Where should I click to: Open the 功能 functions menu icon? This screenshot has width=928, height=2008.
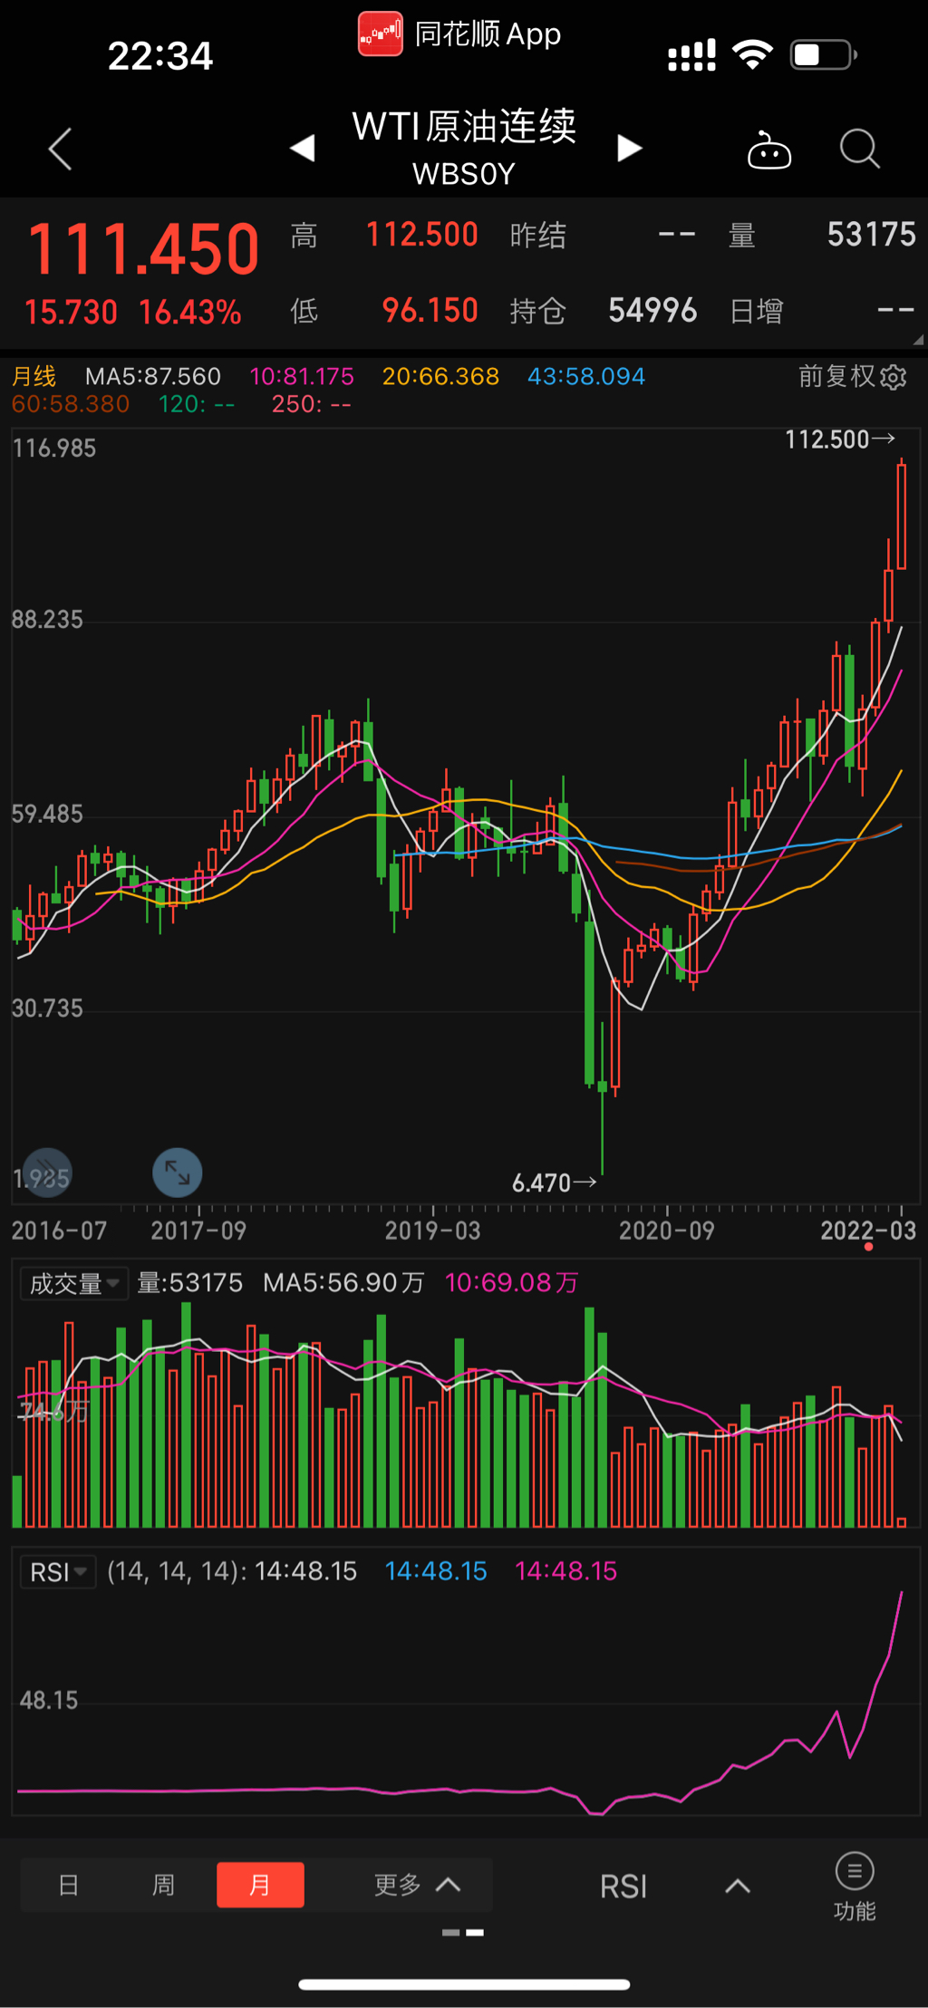[x=854, y=1887]
